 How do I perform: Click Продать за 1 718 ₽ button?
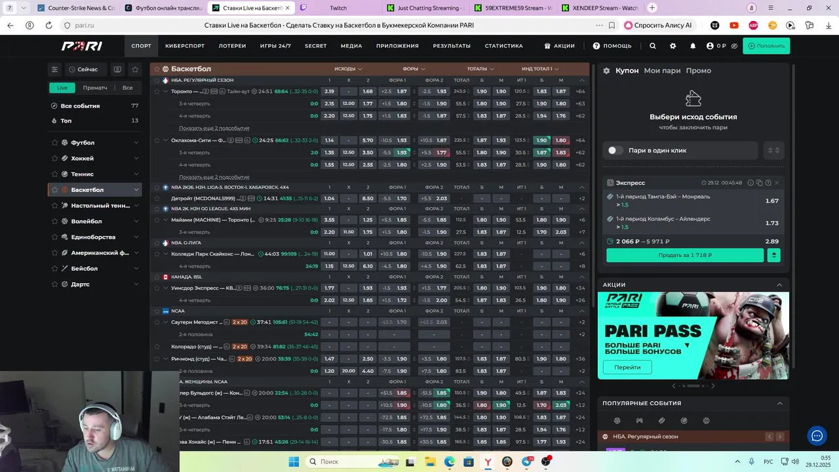click(x=685, y=255)
